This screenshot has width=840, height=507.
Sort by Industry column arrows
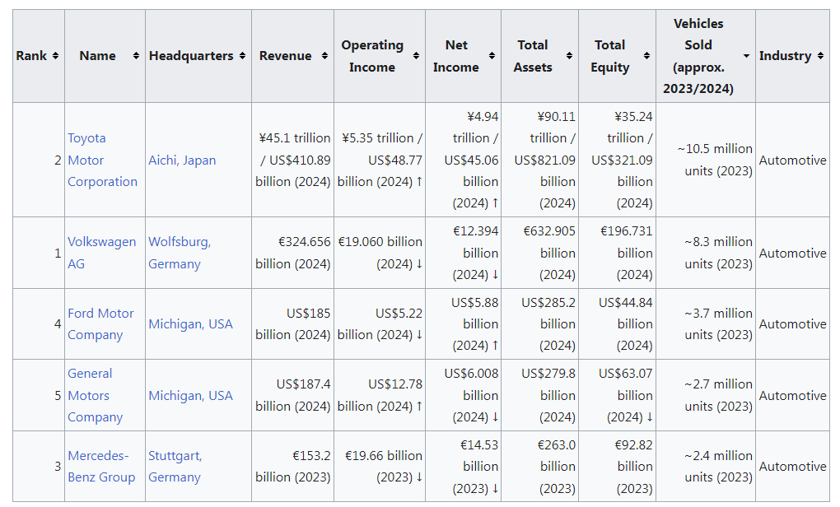click(x=820, y=56)
